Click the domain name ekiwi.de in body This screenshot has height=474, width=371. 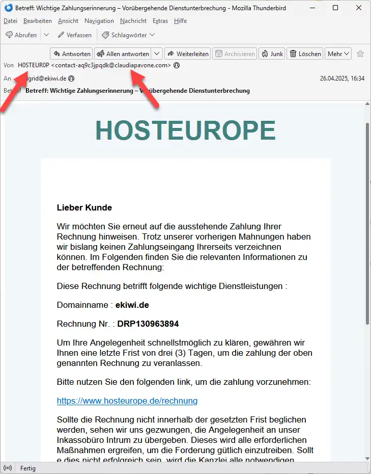pyautogui.click(x=132, y=305)
